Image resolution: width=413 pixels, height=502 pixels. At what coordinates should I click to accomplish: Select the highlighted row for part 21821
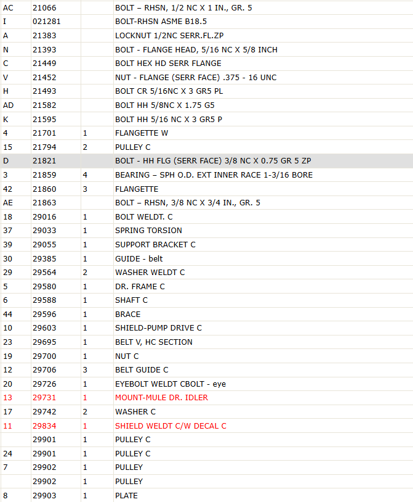click(x=206, y=161)
